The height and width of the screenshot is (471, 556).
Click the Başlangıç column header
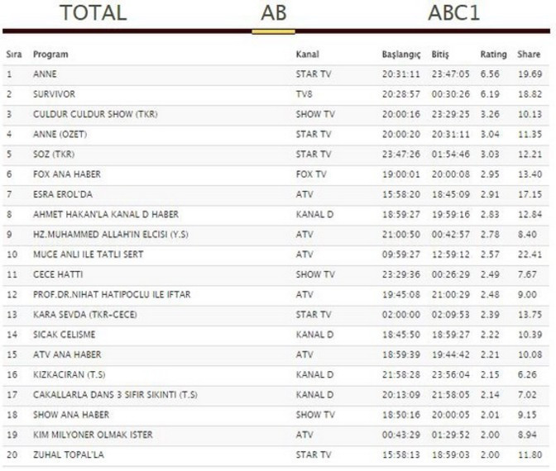[x=401, y=55]
